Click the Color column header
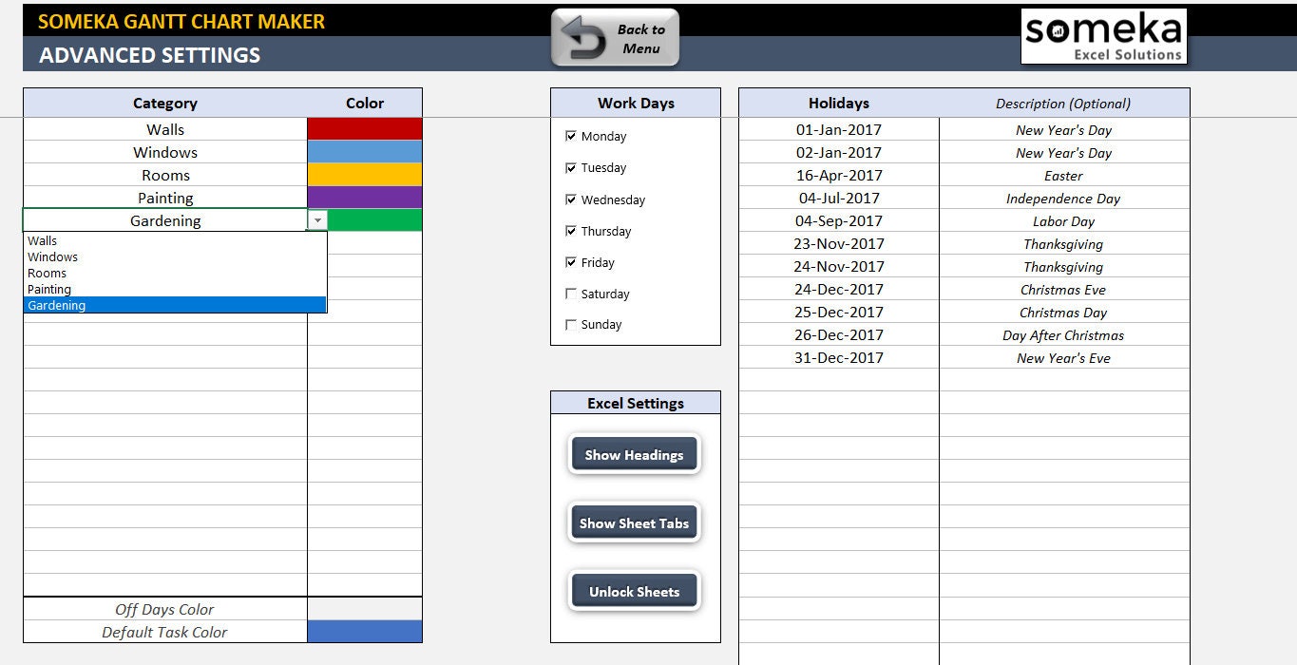The height and width of the screenshot is (665, 1297). (x=365, y=103)
